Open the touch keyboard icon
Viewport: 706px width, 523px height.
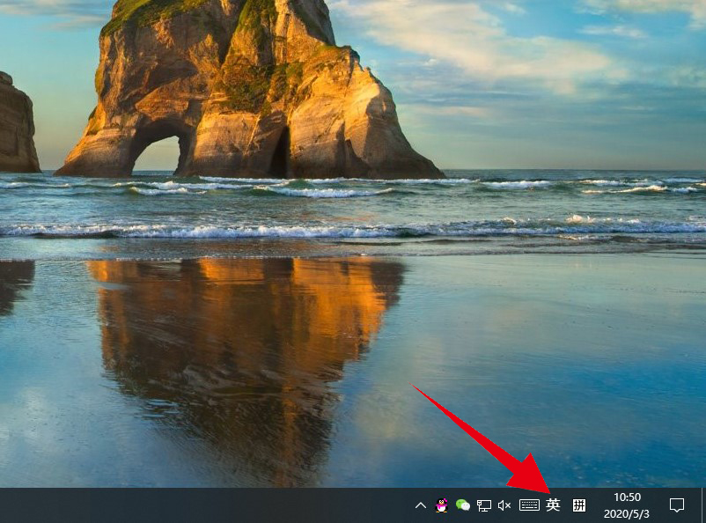pos(529,505)
